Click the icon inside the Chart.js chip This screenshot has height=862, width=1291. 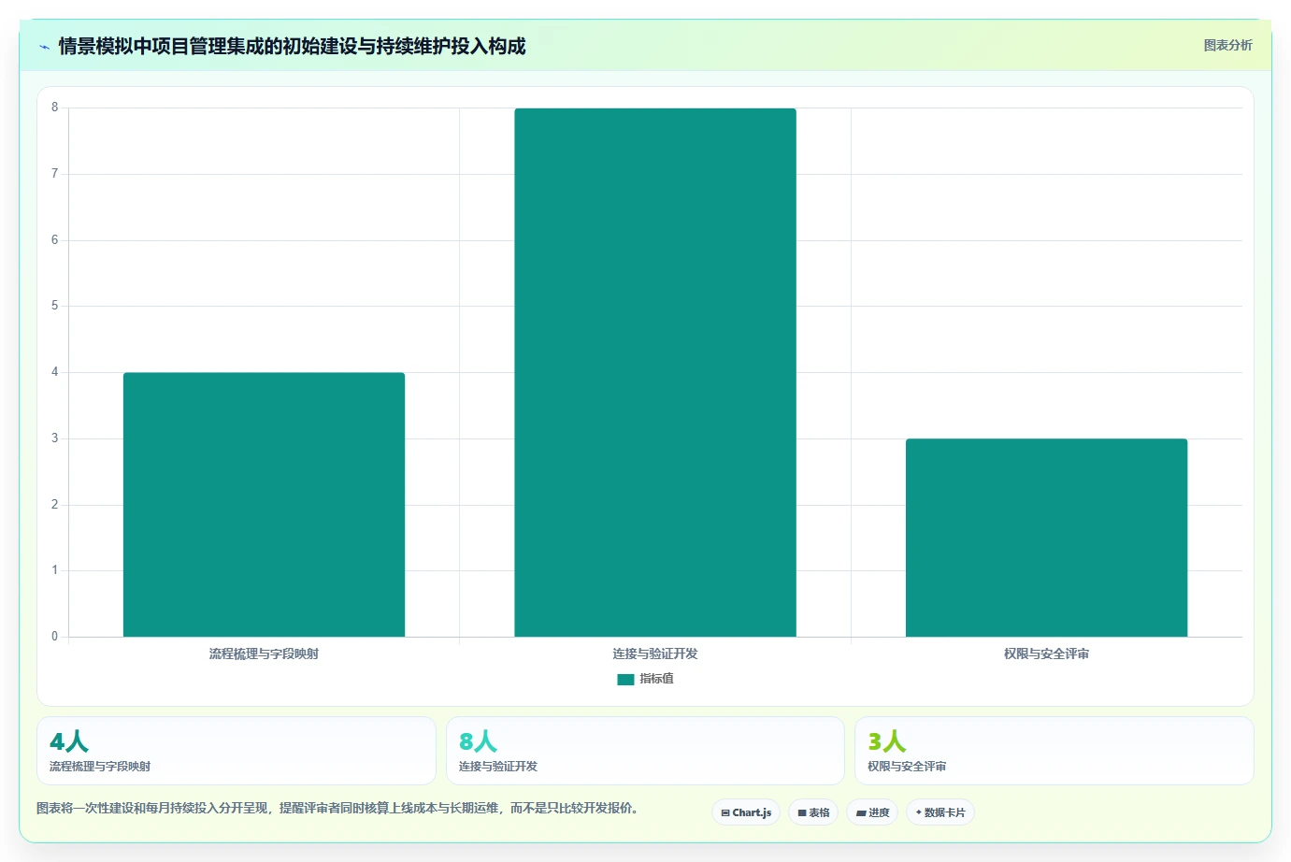pyautogui.click(x=725, y=813)
